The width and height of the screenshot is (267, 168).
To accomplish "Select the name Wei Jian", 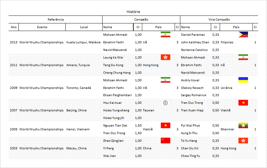I will [110, 156].
